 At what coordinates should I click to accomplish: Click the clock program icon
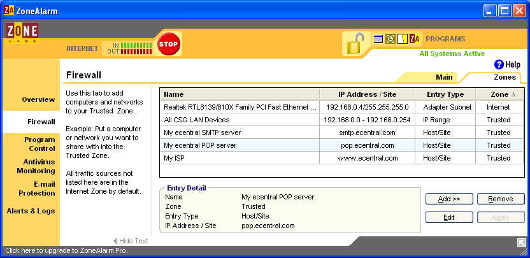click(390, 39)
